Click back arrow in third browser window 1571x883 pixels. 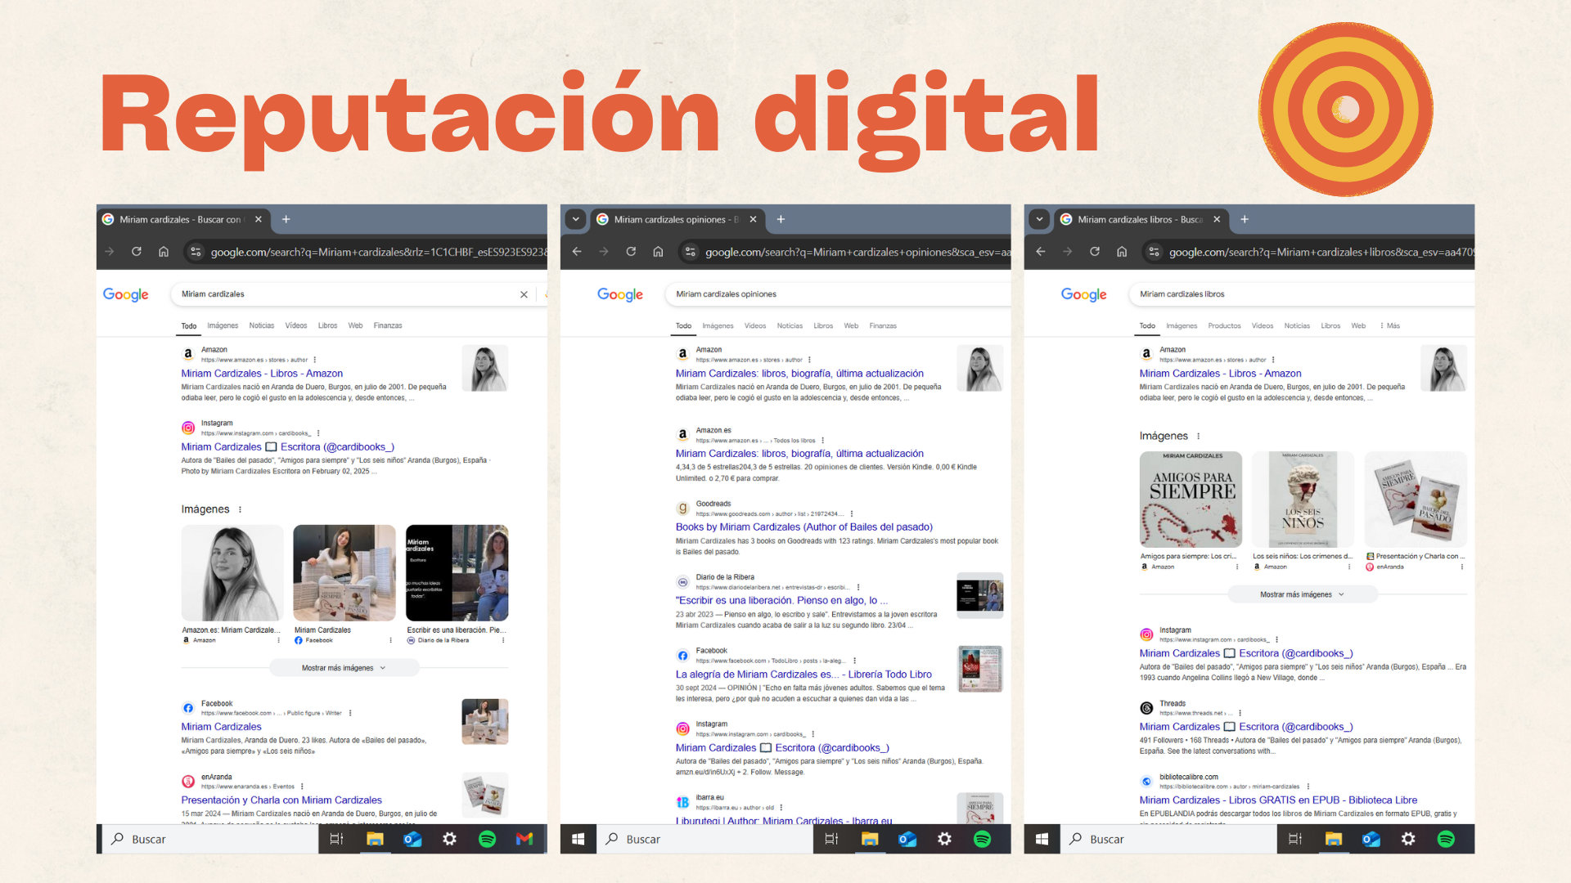click(1040, 252)
